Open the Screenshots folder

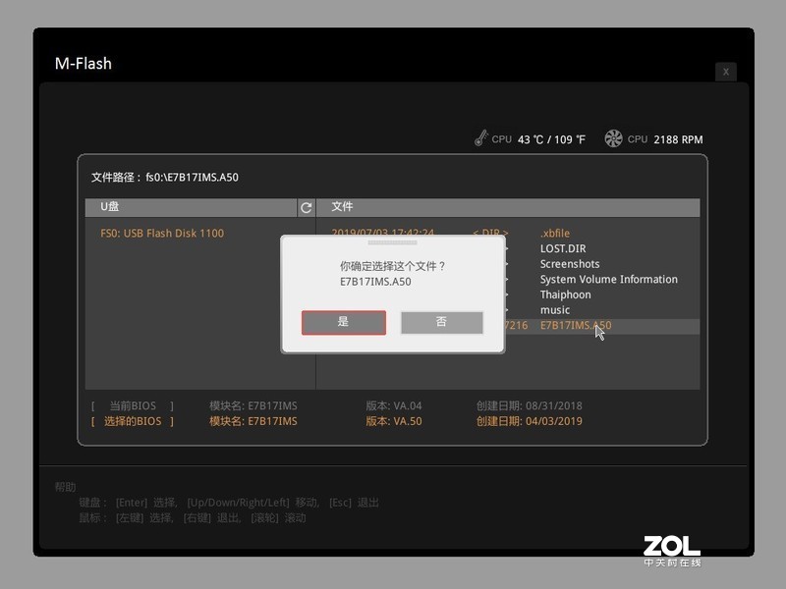coord(569,263)
